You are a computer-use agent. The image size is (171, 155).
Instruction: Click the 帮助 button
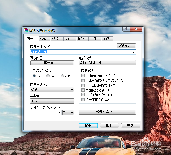(131, 126)
